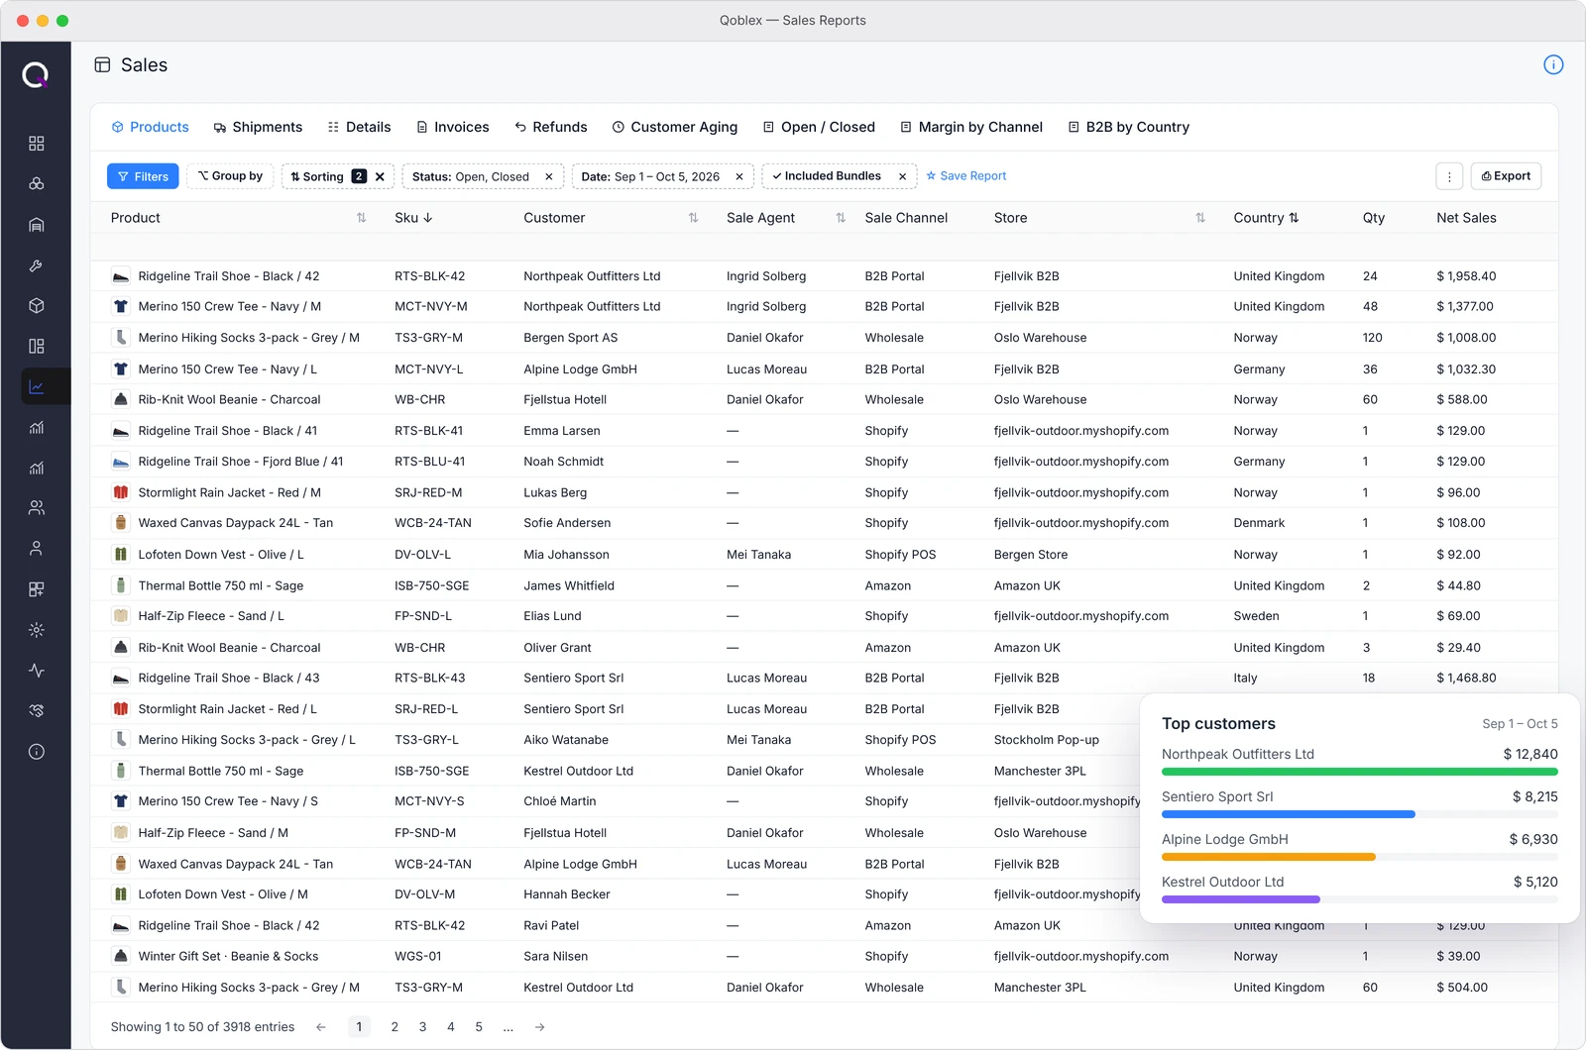Click the warehouse icon in sidebar
The width and height of the screenshot is (1586, 1050).
pos(37,225)
